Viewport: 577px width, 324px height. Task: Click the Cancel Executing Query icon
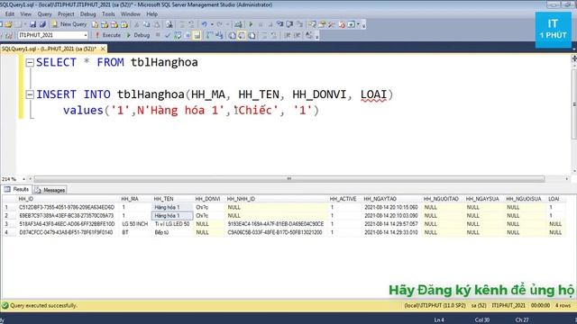click(x=158, y=35)
